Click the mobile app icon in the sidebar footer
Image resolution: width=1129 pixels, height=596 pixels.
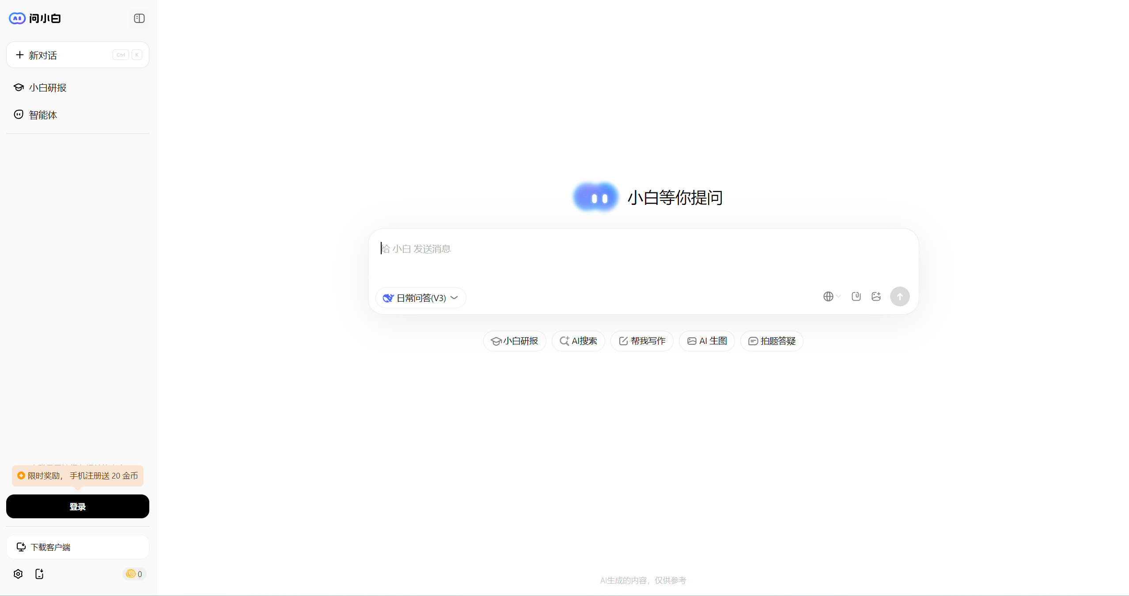point(39,574)
